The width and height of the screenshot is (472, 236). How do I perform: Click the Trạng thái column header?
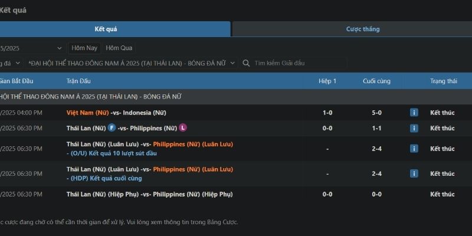pos(442,81)
